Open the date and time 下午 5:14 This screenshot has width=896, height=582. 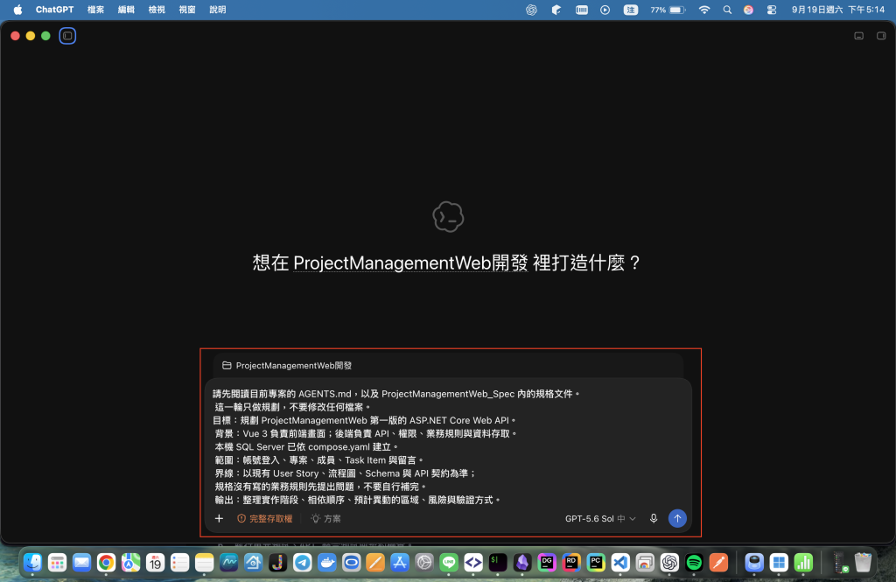pos(837,10)
